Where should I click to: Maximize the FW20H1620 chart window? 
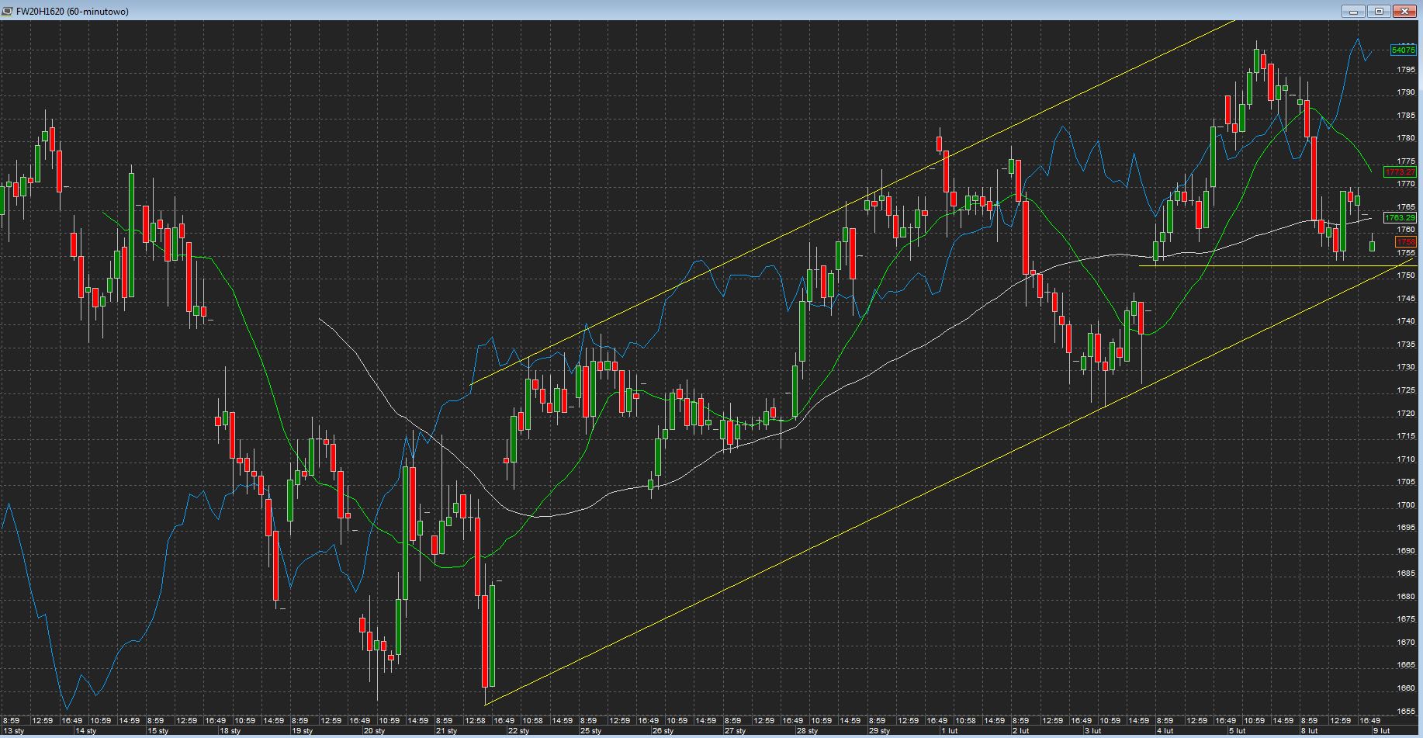(x=1380, y=12)
